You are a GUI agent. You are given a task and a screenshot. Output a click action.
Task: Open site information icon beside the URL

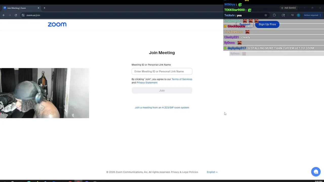[23, 15]
